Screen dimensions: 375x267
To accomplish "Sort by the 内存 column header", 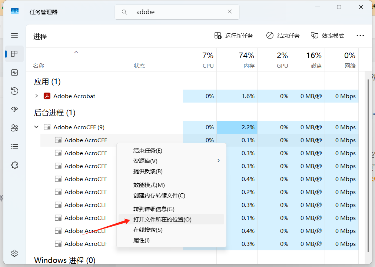I will pos(237,60).
